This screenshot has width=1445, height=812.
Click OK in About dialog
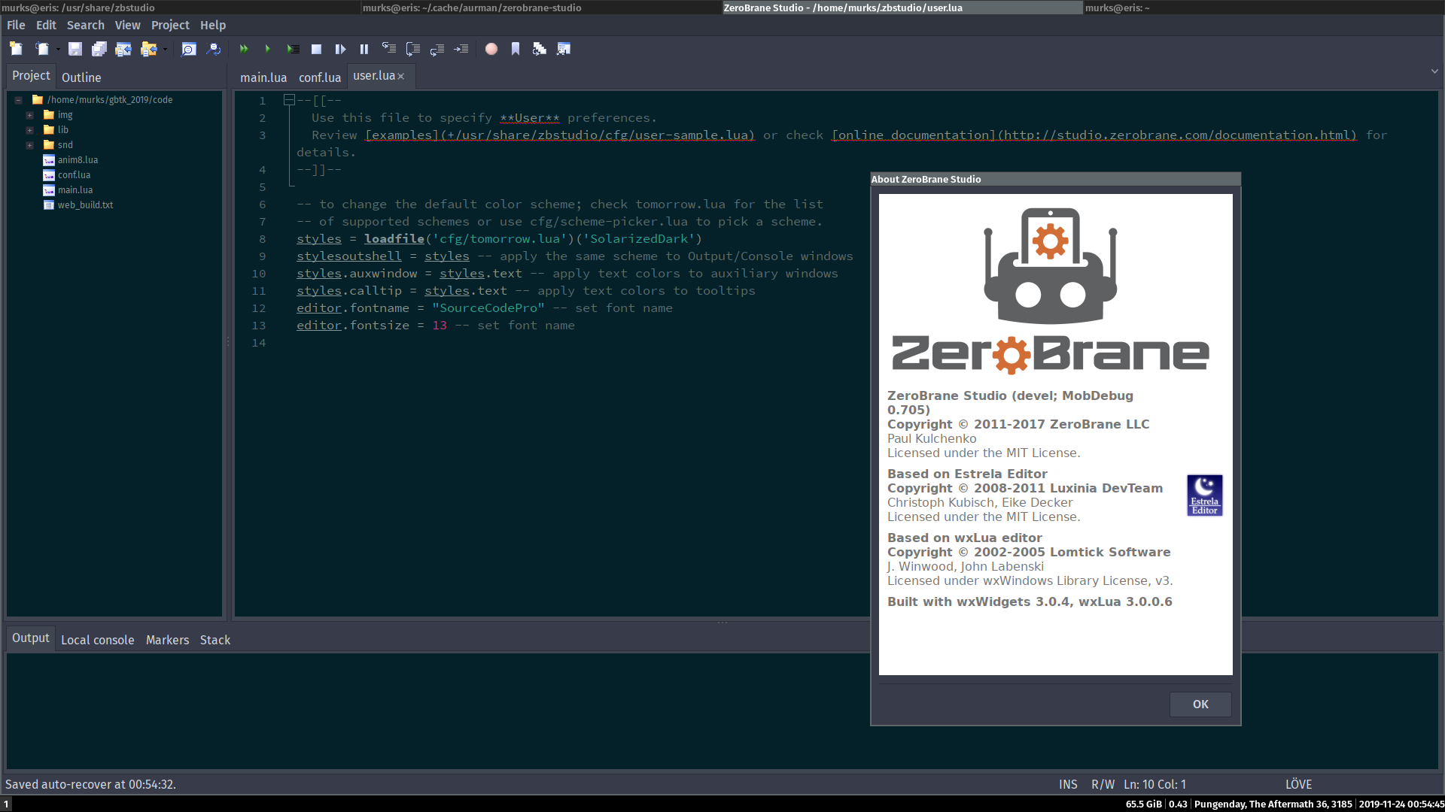pos(1200,704)
